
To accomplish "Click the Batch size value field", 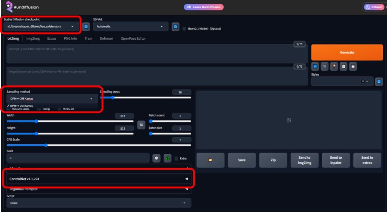I will 182,128.
